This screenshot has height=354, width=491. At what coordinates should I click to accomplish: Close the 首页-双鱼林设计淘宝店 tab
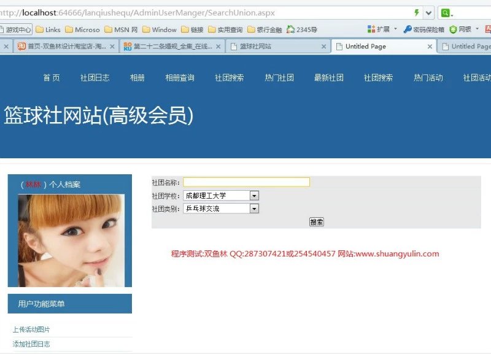pos(112,47)
